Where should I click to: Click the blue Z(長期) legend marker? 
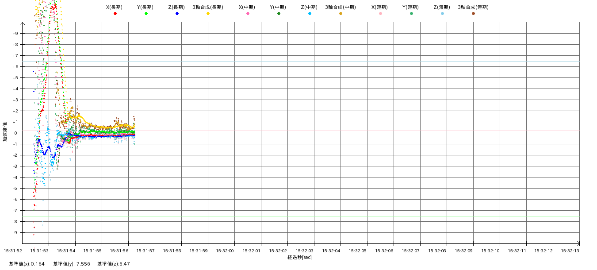[177, 14]
